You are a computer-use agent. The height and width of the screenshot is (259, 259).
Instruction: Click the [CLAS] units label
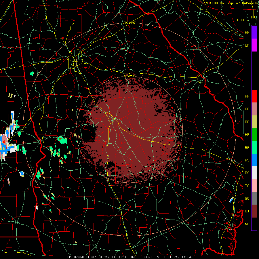pyautogui.click(x=243, y=20)
